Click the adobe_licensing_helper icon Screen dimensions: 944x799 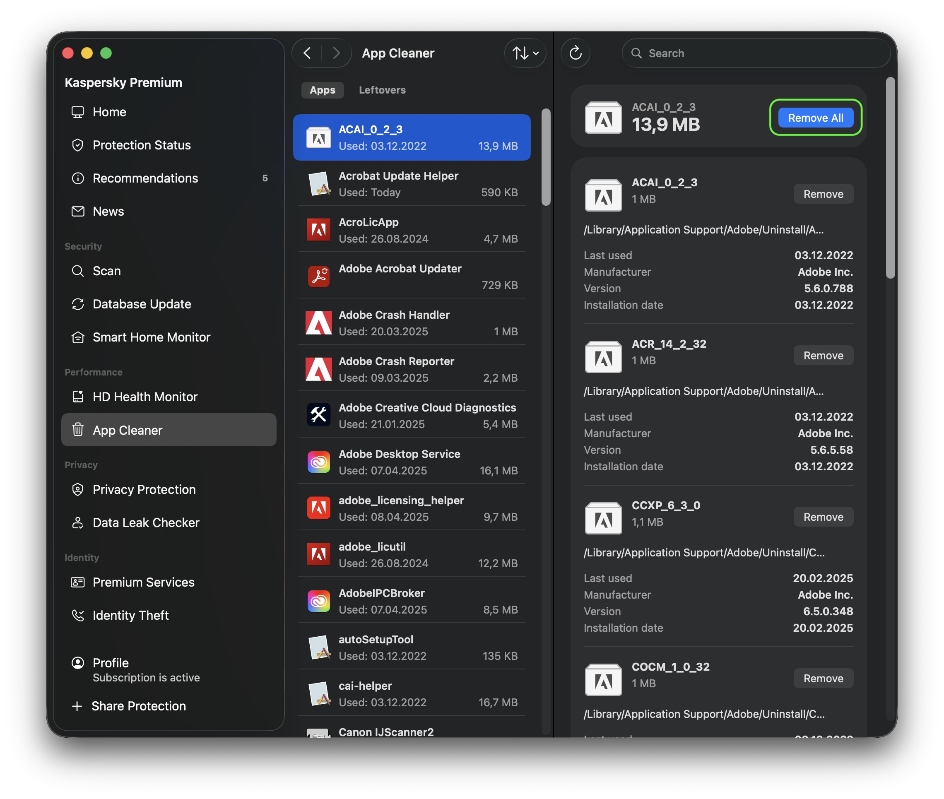coord(318,508)
